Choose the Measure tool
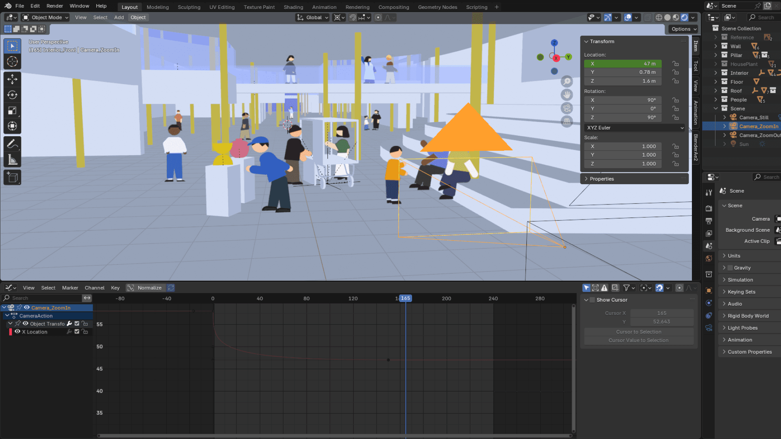 [x=12, y=160]
